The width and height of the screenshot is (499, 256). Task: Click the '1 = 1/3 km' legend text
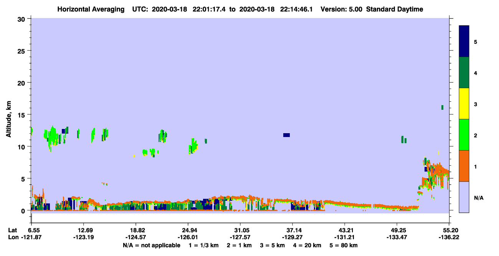coord(204,245)
